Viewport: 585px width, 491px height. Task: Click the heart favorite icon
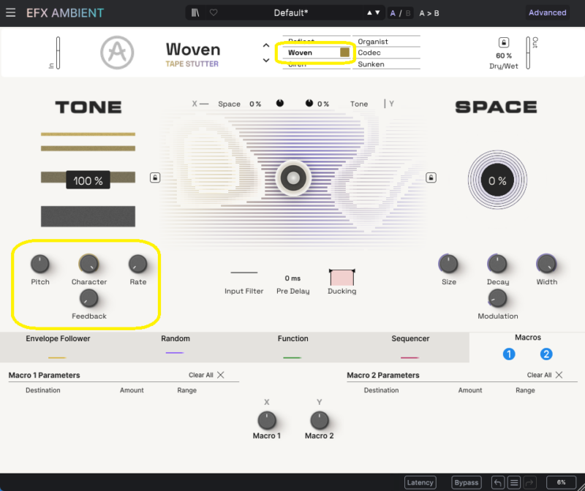coord(214,12)
